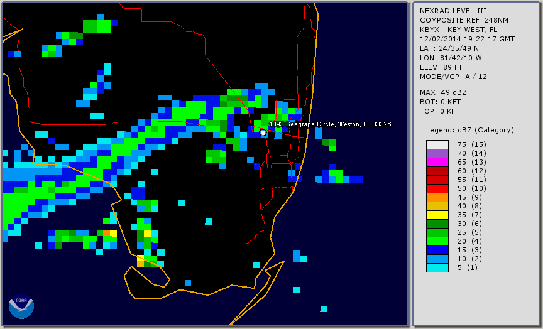
Task: Select the 10 dBZ light blue swatch
Action: click(x=437, y=259)
